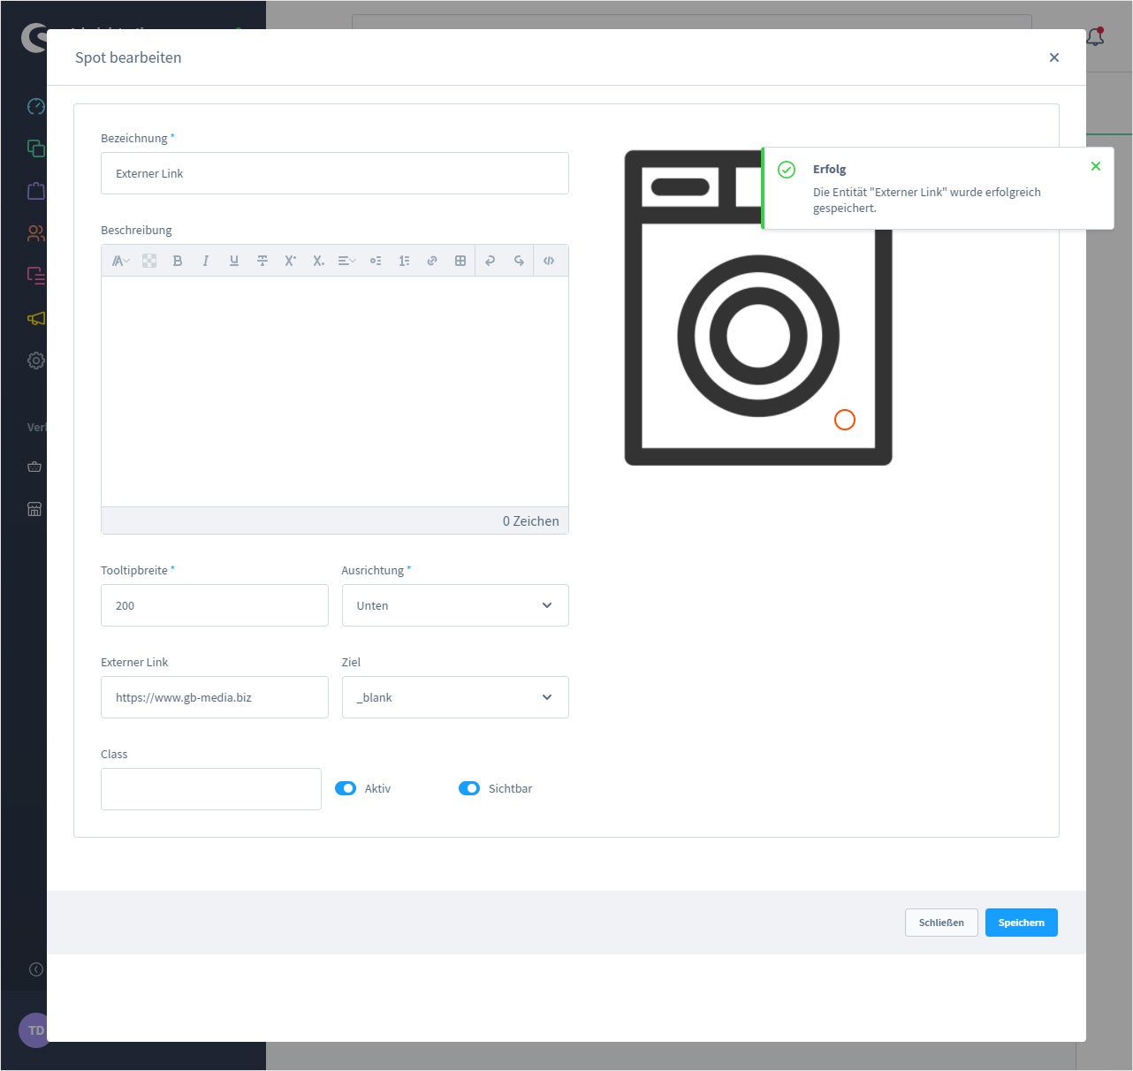Open the catalogues icon in sidebar
Image resolution: width=1133 pixels, height=1071 pixels.
(35, 148)
